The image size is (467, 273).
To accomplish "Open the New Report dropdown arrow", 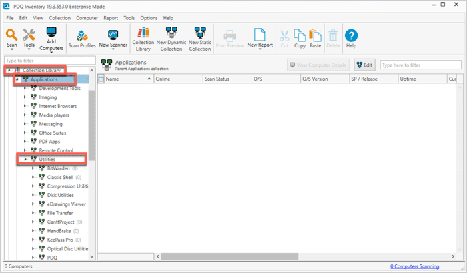I will 260,49.
